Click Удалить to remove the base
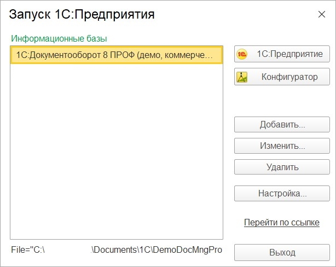 [282, 167]
